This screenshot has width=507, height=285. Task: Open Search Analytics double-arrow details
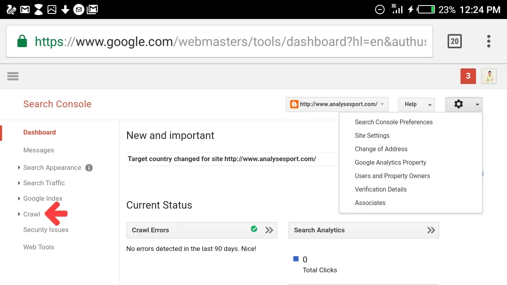(x=431, y=230)
